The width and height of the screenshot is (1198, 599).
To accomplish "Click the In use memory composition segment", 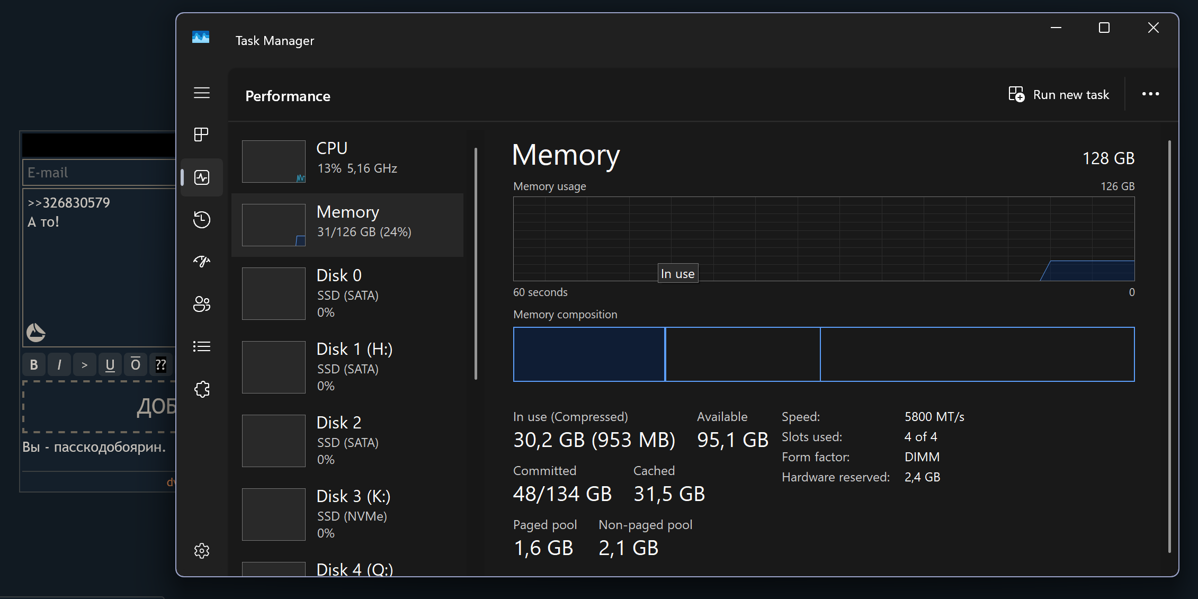I will (589, 354).
